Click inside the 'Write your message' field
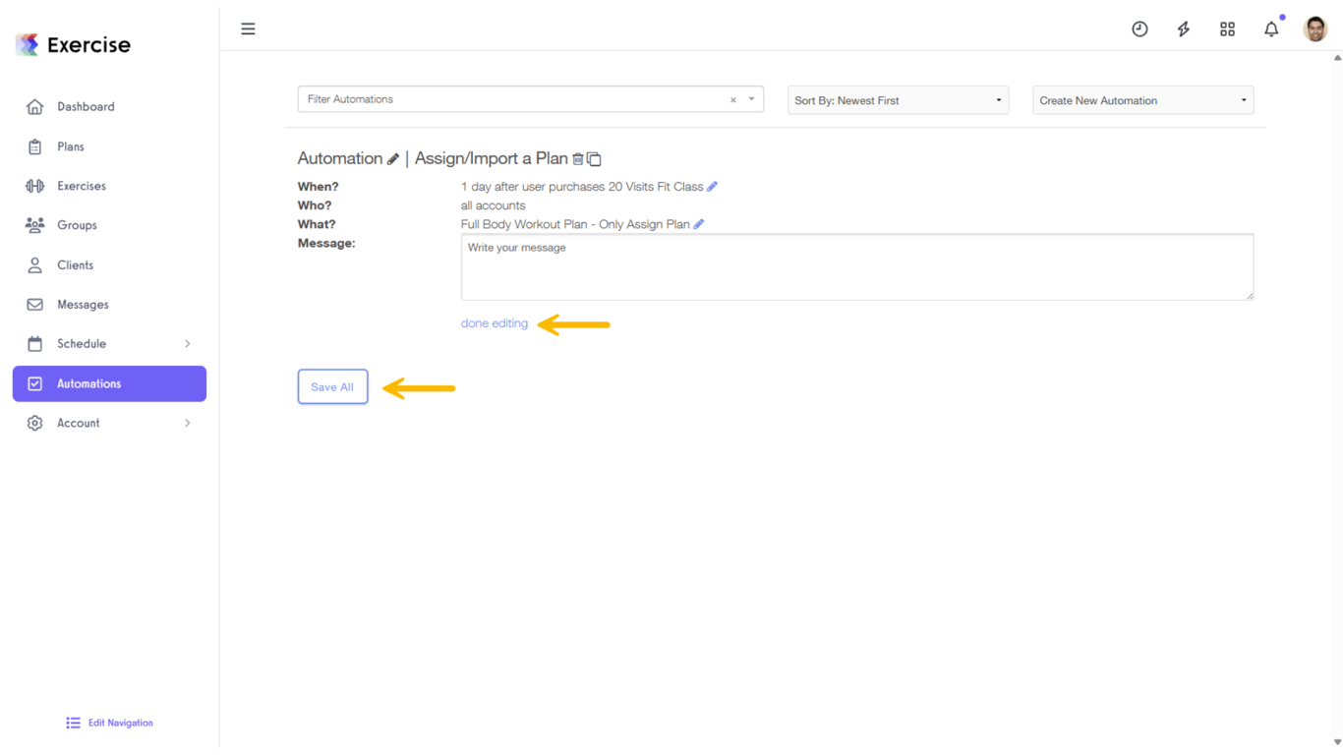Viewport: 1343px width, 755px height. click(856, 265)
